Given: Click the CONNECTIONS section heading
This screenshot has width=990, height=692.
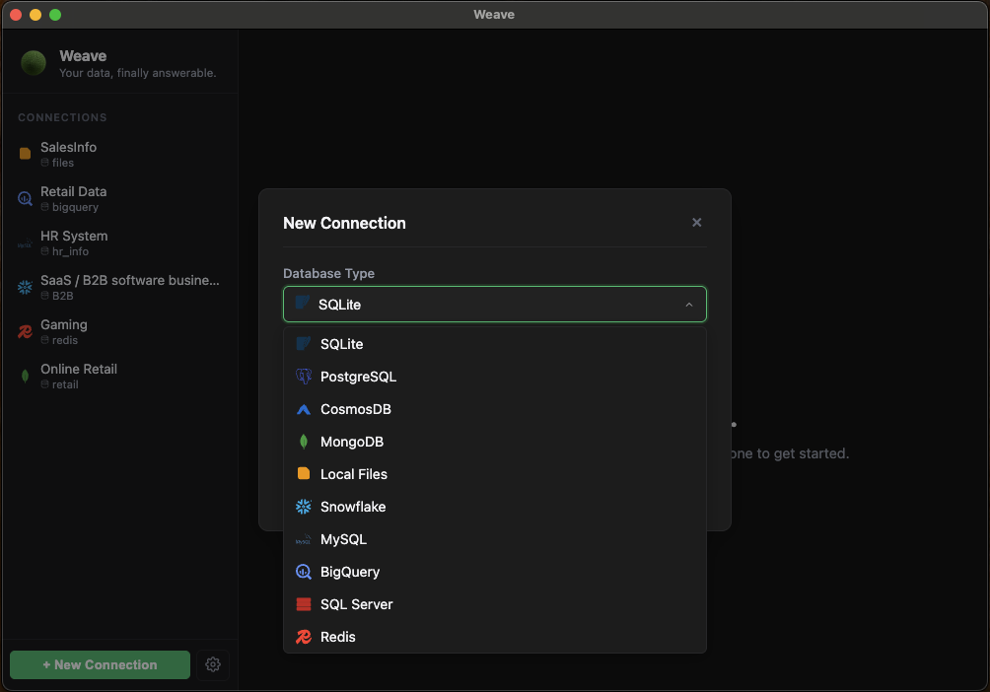Looking at the screenshot, I should click(62, 117).
